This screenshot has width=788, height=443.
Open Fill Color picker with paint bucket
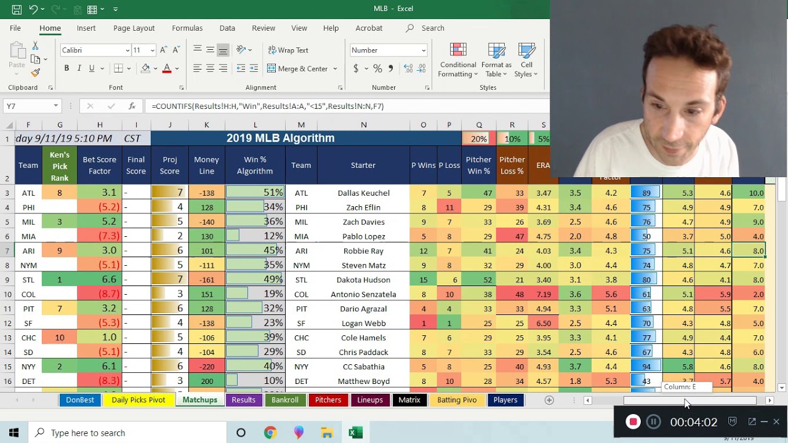146,68
